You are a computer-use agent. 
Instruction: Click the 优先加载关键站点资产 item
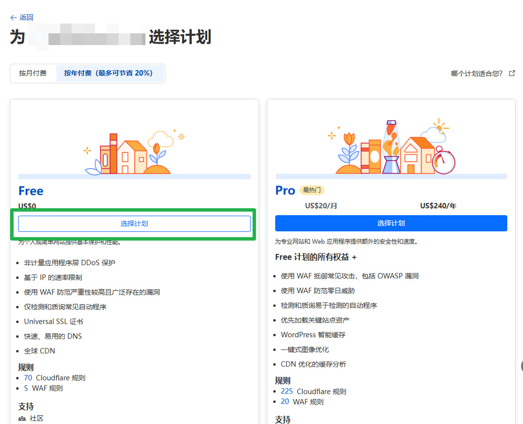click(315, 320)
